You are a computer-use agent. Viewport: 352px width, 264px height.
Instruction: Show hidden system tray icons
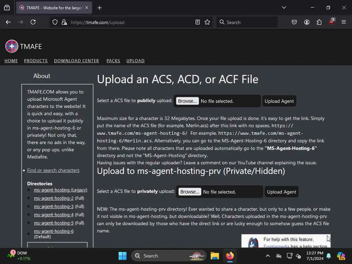tap(267, 256)
